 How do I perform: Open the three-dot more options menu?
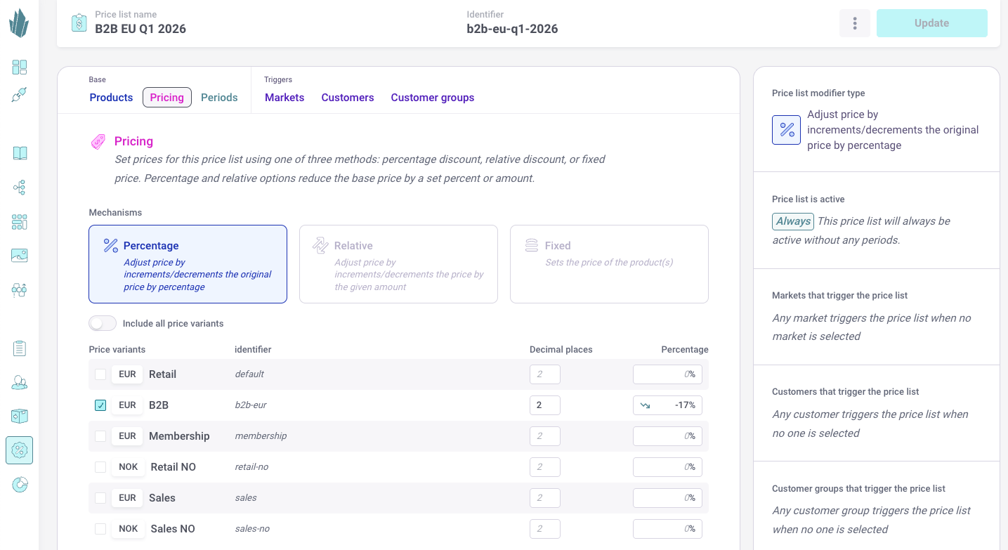click(855, 23)
